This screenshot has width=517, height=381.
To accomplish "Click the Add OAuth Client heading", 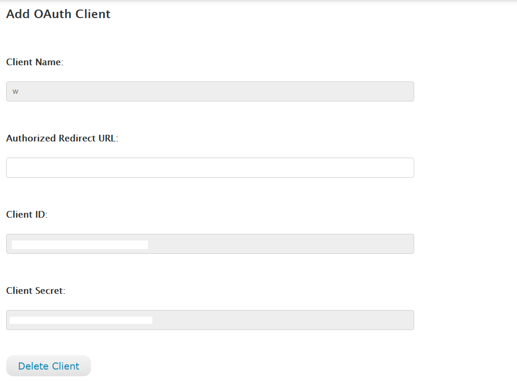I will (58, 14).
